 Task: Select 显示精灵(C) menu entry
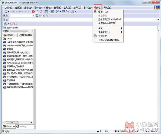[108, 19]
